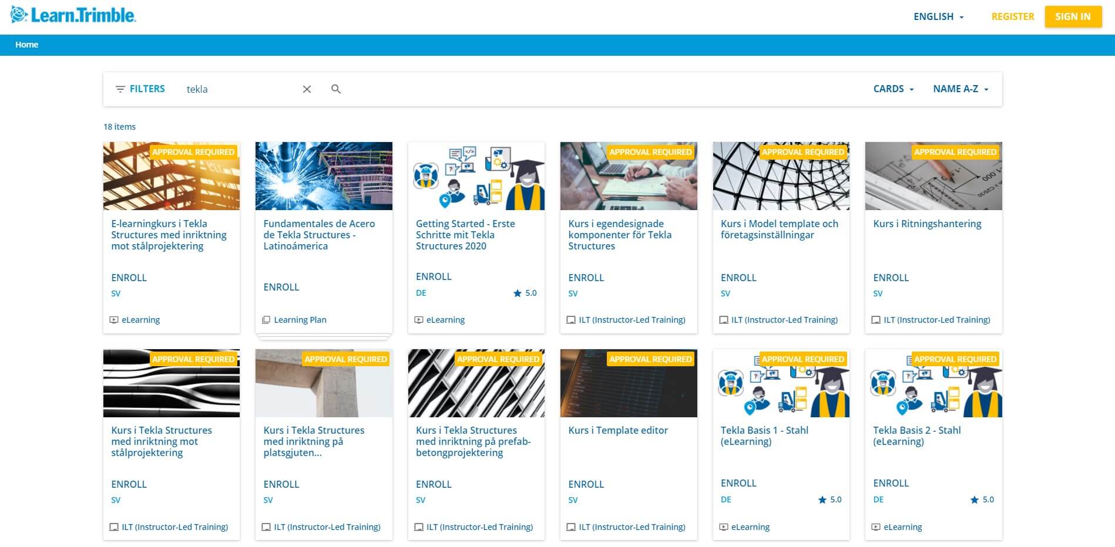
Task: Open thumbnail of Kurs i Template editor
Action: [629, 383]
